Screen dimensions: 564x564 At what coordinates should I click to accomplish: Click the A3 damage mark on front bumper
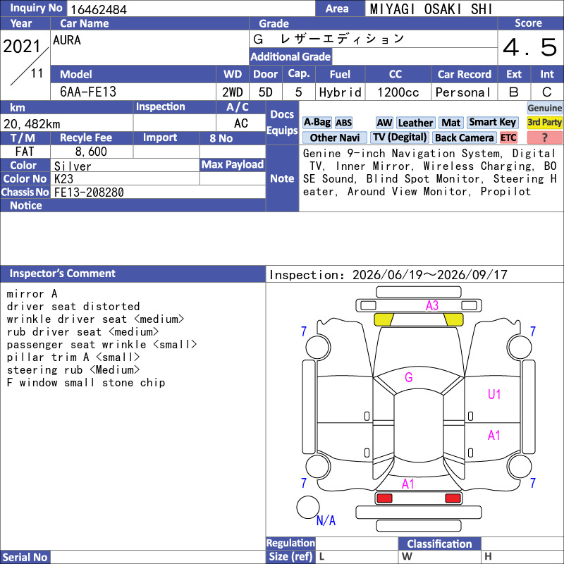[x=431, y=306]
